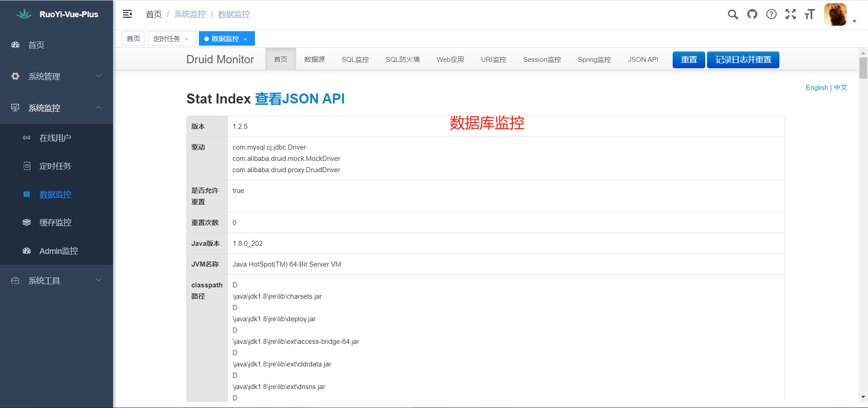868x408 pixels.
Task: Select 数据监控 sidebar item
Action: (x=57, y=194)
